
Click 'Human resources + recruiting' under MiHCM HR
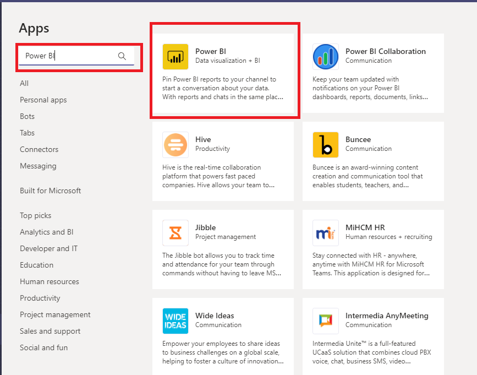click(389, 237)
